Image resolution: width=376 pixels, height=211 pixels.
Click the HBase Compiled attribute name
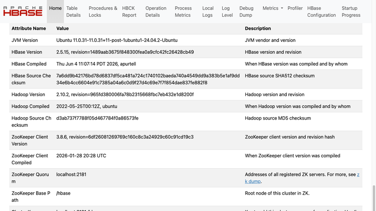click(29, 64)
